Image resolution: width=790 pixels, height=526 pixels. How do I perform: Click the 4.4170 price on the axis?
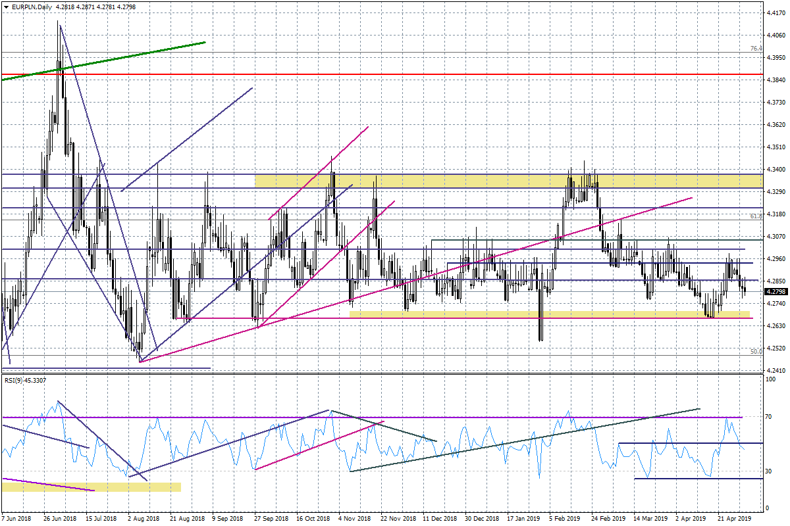point(777,12)
